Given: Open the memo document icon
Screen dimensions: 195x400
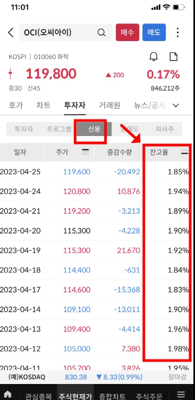Looking at the screenshot, I should pos(174,57).
